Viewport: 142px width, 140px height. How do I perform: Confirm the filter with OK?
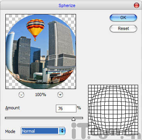(123, 17)
